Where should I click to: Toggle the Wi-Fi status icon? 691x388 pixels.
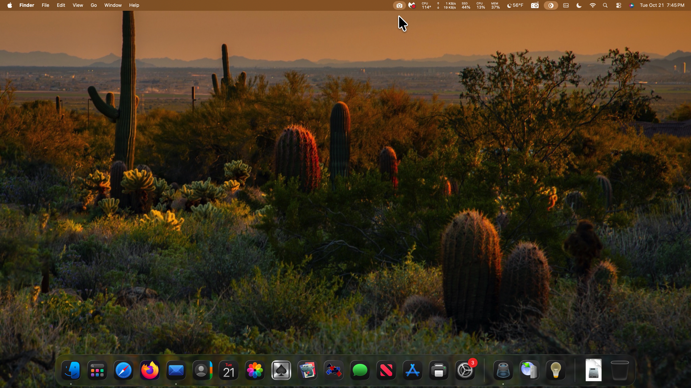tap(592, 5)
